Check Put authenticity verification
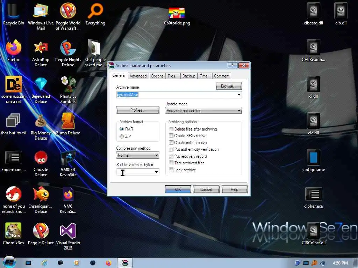Viewport: 358px width, 268px height. pos(171,149)
